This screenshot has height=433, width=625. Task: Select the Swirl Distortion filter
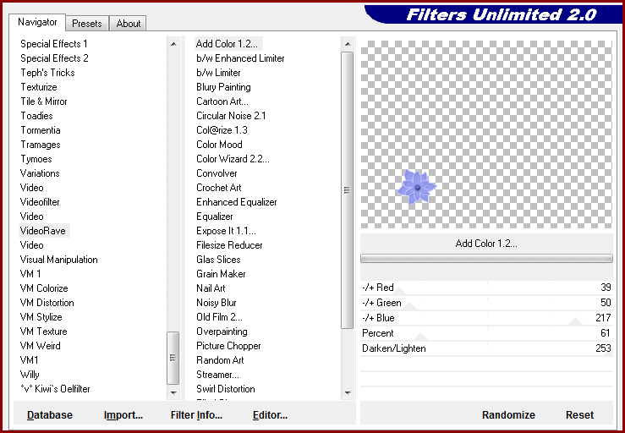pyautogui.click(x=226, y=389)
